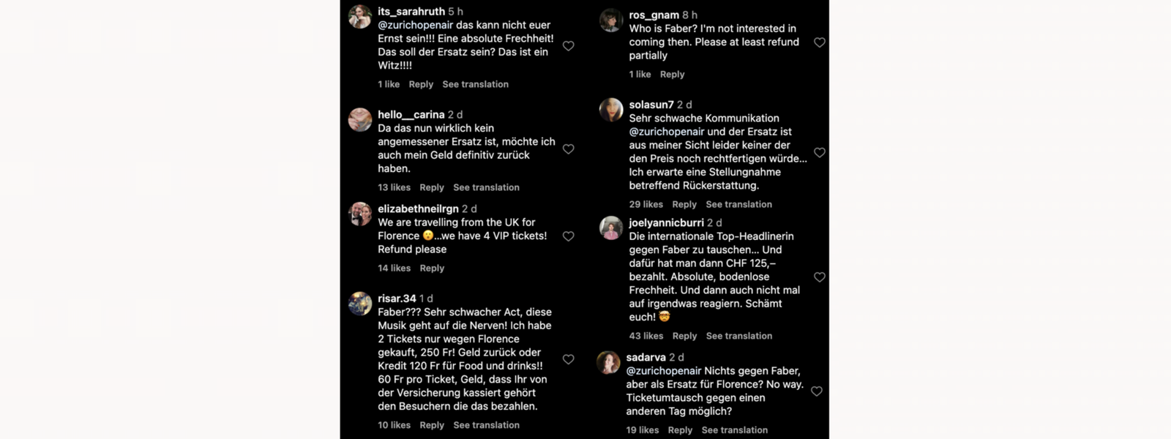
Task: Tap heart icon beside risar.34 comment
Action: (568, 359)
